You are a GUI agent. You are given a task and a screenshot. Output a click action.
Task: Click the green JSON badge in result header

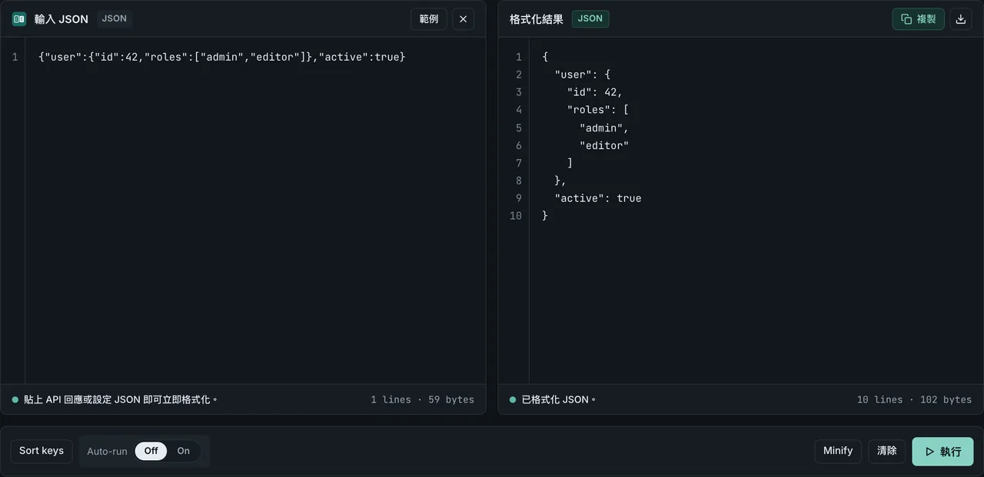pos(590,18)
